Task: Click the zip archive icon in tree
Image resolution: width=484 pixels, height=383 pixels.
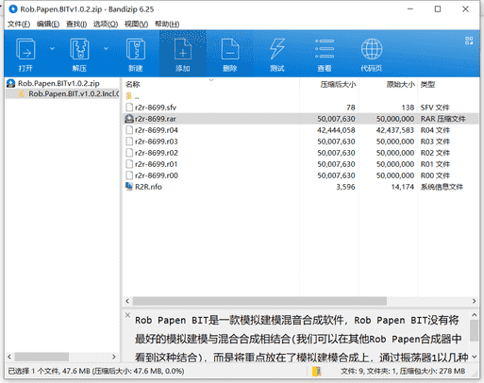Action: pos(11,83)
